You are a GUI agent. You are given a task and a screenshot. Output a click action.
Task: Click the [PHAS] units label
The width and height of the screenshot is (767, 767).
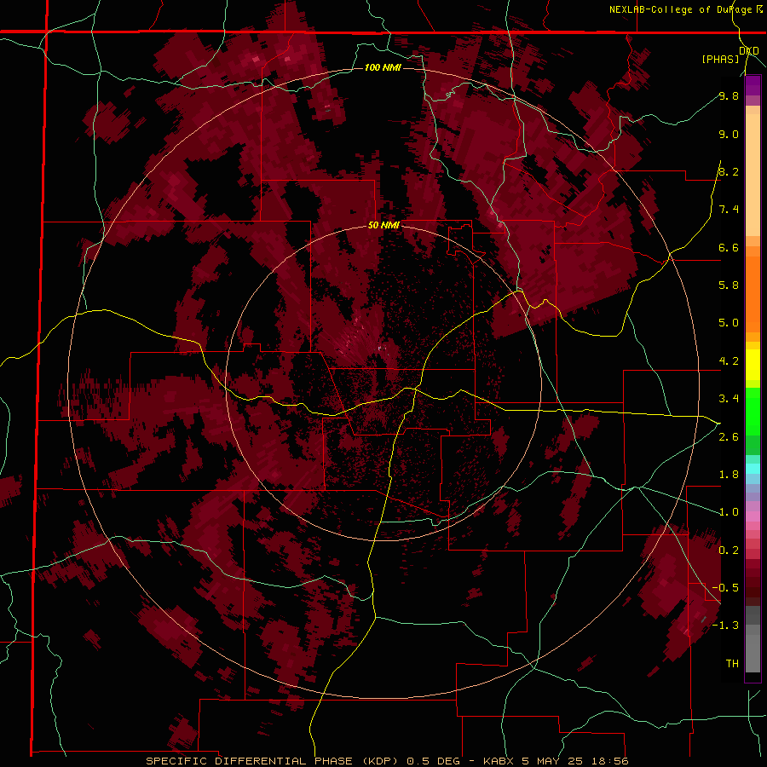pyautogui.click(x=720, y=59)
